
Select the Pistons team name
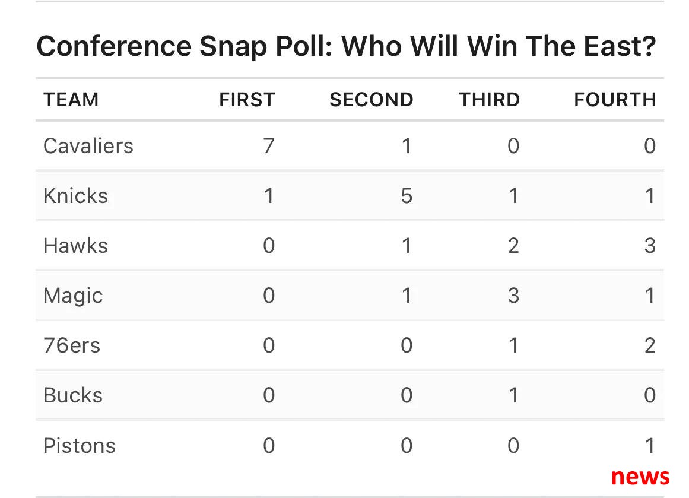80,446
